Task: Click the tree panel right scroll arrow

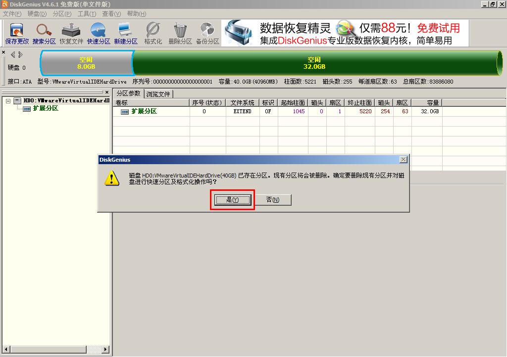Action: click(x=105, y=349)
